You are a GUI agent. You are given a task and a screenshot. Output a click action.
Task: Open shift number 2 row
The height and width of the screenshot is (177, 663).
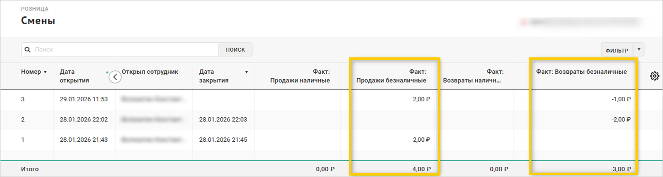(x=331, y=119)
